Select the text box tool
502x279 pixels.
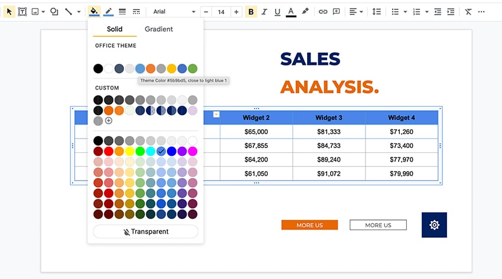pyautogui.click(x=22, y=11)
